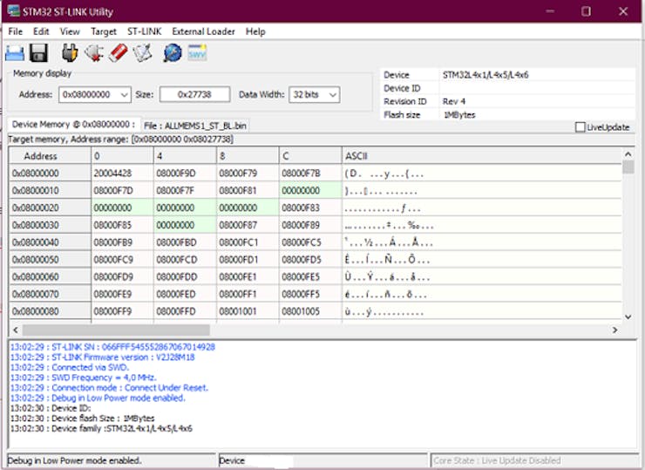Open the External Loader menu
Image resolution: width=645 pixels, height=470 pixels.
click(x=203, y=31)
